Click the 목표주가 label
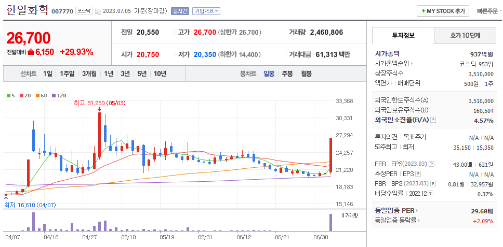 click(415, 137)
